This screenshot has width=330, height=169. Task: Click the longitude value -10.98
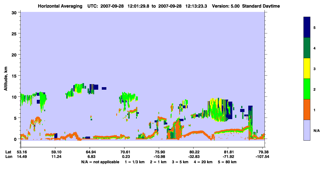(x=159, y=157)
